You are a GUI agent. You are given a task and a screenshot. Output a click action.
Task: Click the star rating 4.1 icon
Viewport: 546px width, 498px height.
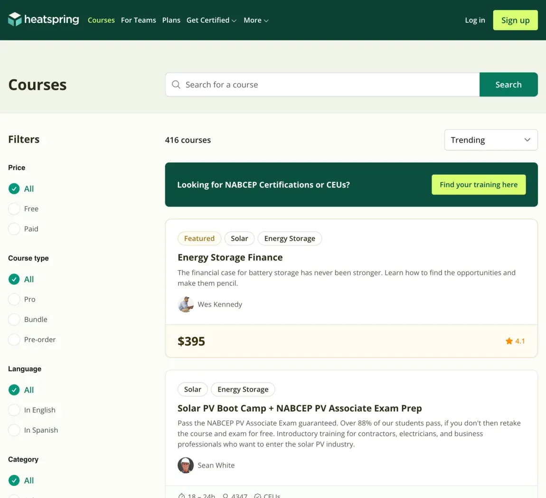509,341
